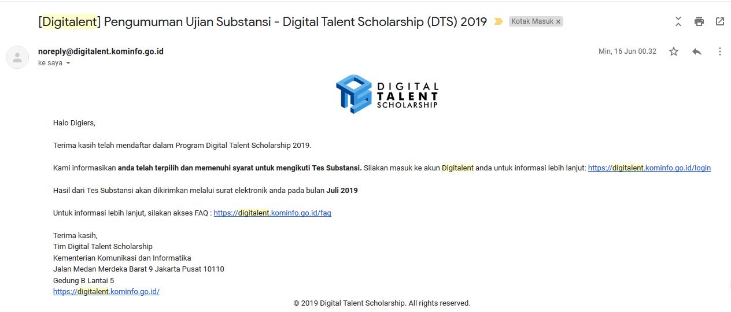Click the yellow importance marker beside the subject
Image resolution: width=731 pixels, height=312 pixels.
(498, 22)
